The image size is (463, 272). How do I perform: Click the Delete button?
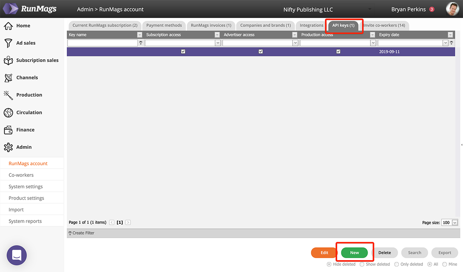coord(385,253)
